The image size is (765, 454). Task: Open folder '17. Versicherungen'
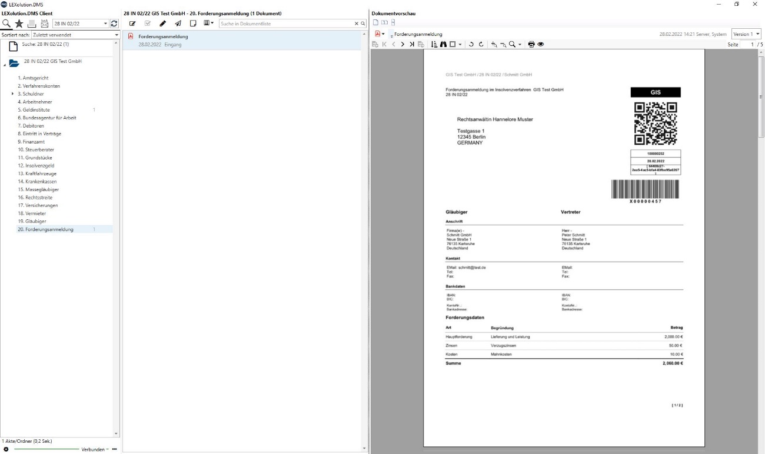point(38,205)
